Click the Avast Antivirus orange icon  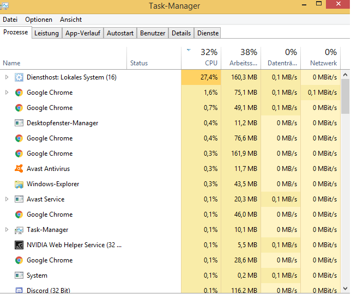[19, 169]
